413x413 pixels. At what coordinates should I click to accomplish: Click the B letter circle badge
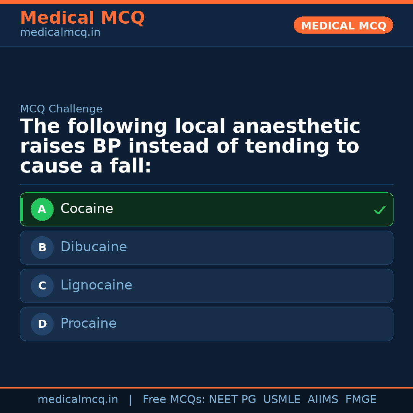click(x=42, y=247)
